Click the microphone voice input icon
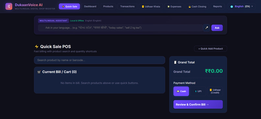Viewport: 261px width, 119px height. 207,28
